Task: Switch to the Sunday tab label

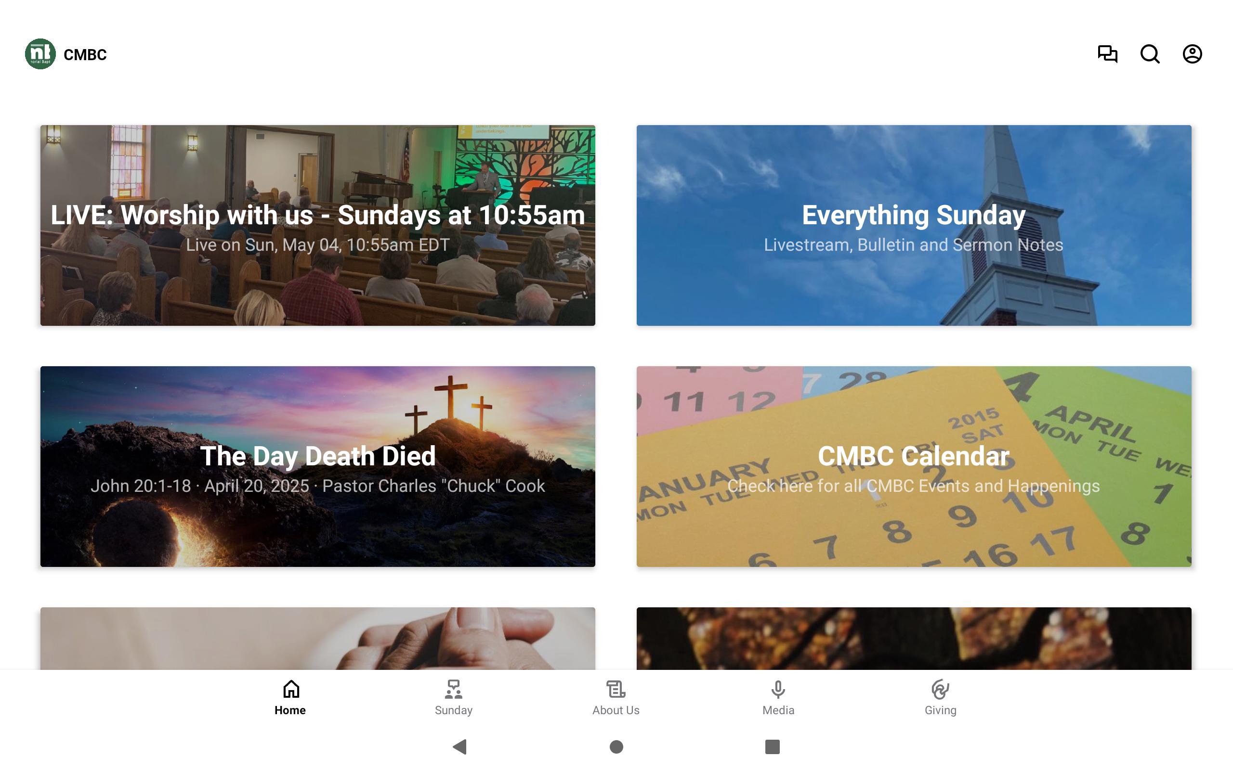Action: click(453, 710)
